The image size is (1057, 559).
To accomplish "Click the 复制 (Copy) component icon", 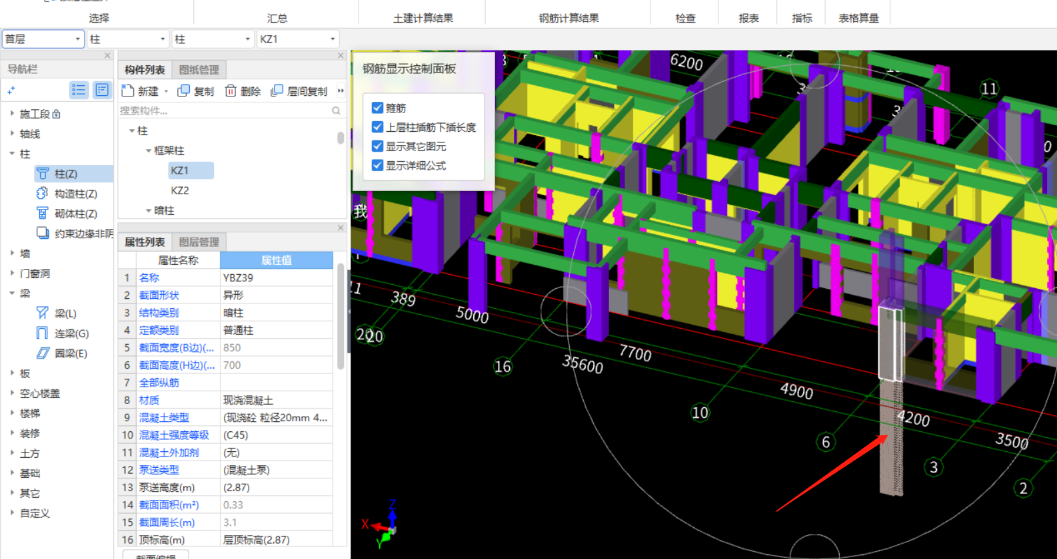I will 184,91.
